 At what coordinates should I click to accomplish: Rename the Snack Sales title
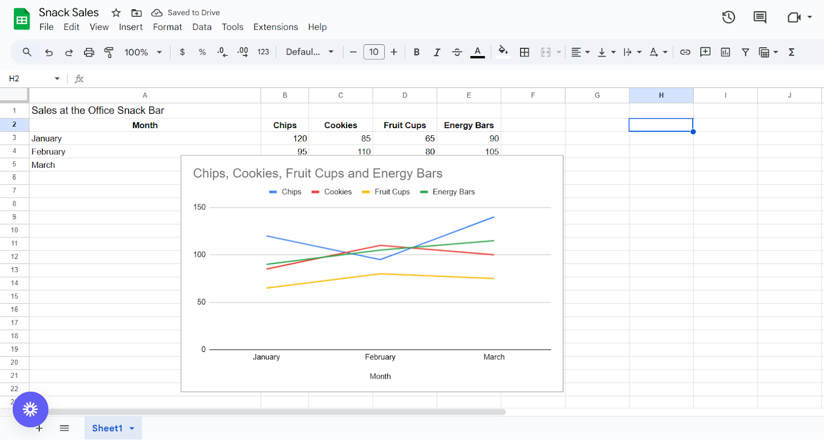[68, 12]
